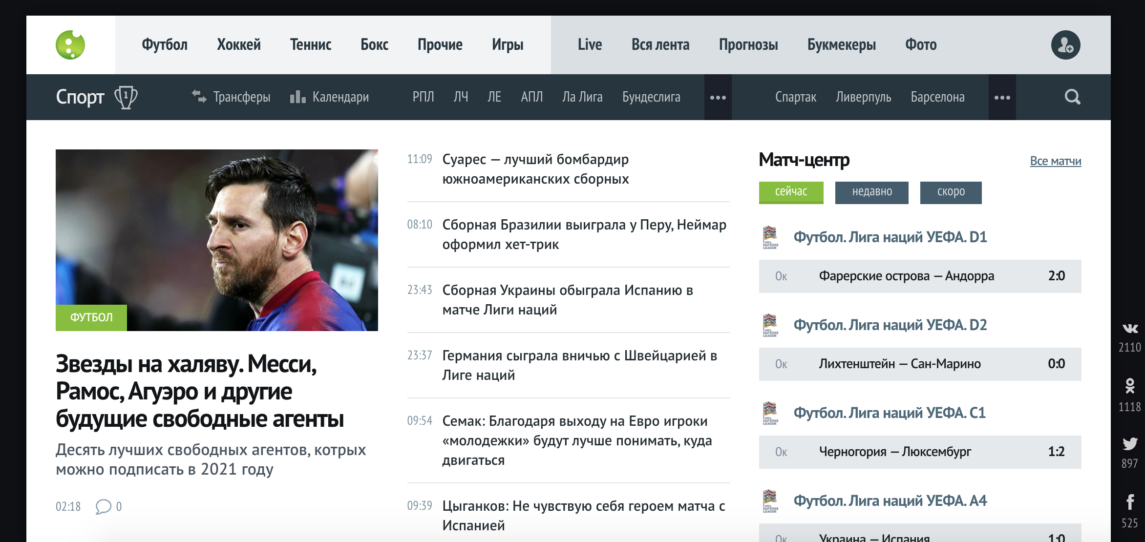Image resolution: width=1145 pixels, height=542 pixels.
Task: Open the Фарерские острова — Андорра match
Action: 920,276
